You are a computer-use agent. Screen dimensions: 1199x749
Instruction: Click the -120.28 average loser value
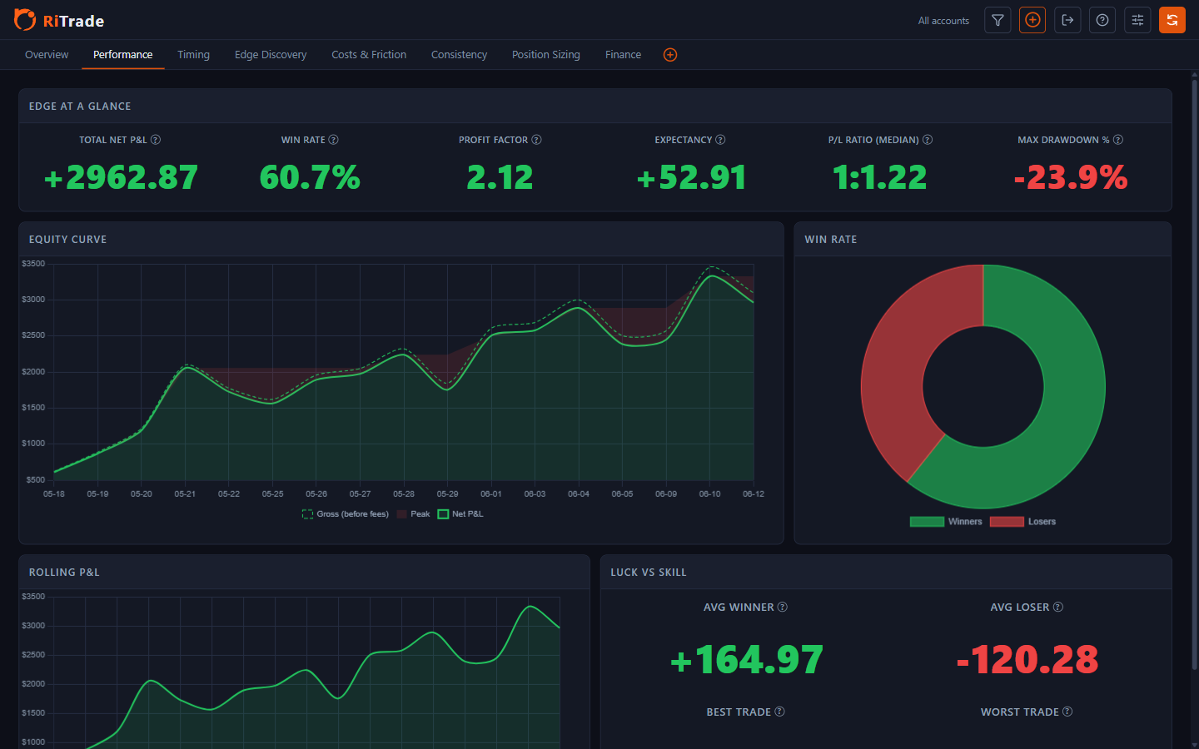(x=1027, y=660)
